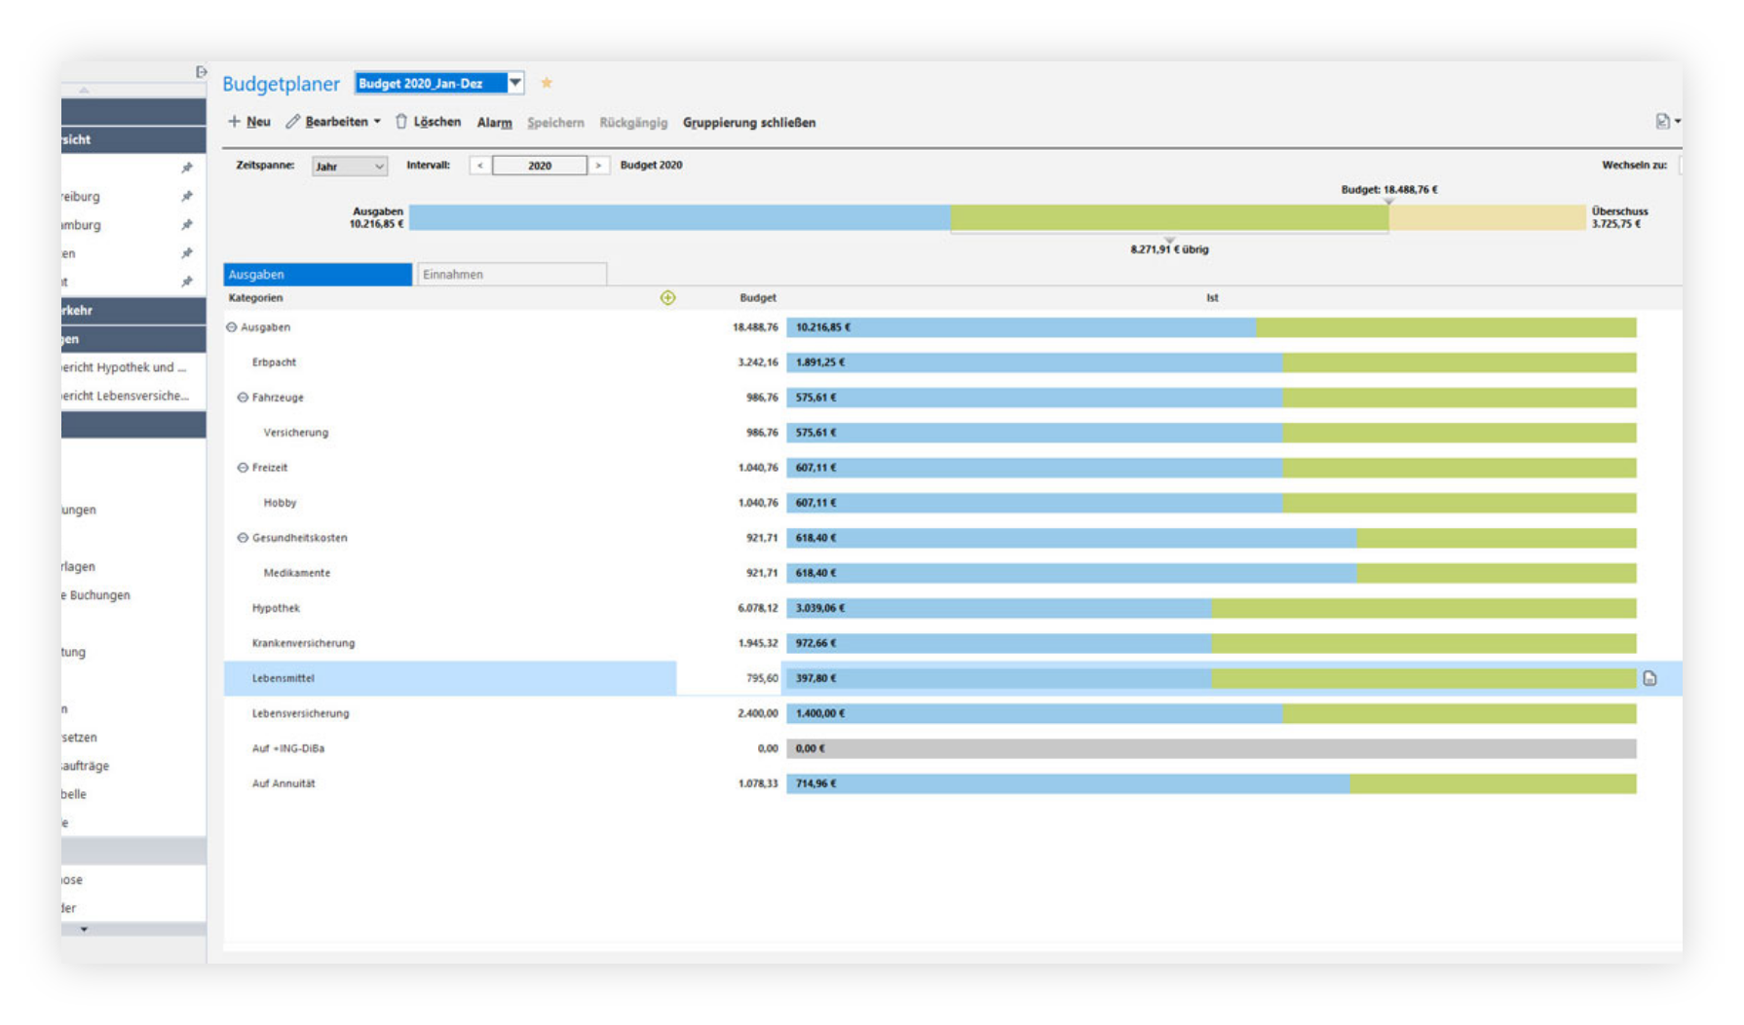The image size is (1744, 1025).
Task: Open note icon on Lebensmittel row
Action: 1649,678
